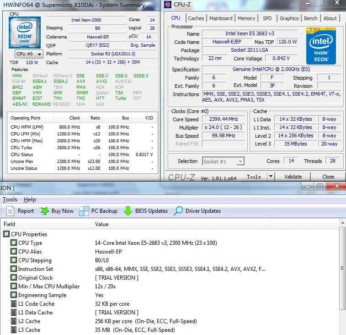Open the Bench tab in CPU-Z
The image size is (346, 335).
pyautogui.click(x=310, y=18)
